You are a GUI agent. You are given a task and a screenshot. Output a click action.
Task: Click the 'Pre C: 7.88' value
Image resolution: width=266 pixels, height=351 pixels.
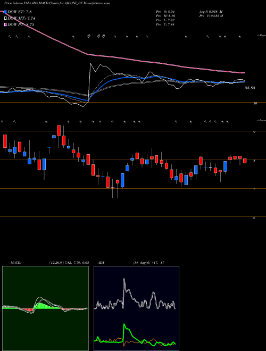point(165,24)
